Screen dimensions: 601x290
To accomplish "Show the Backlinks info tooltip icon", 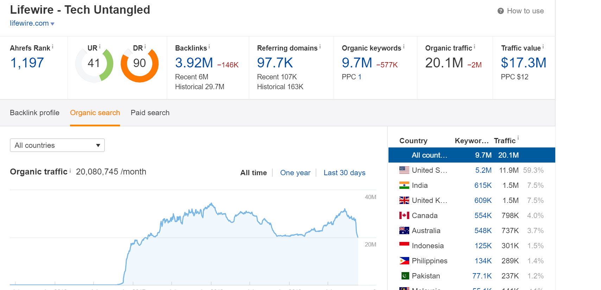I will click(209, 46).
